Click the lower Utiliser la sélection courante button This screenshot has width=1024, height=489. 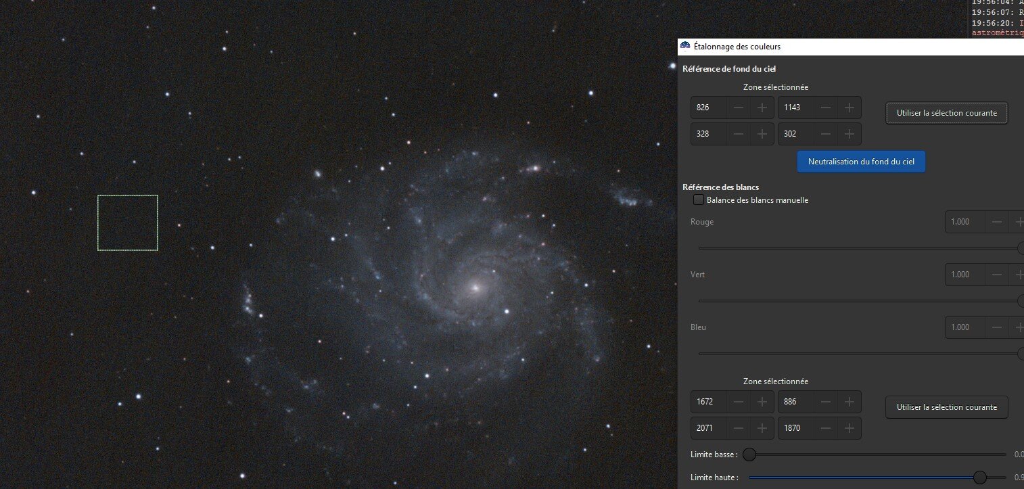(947, 407)
